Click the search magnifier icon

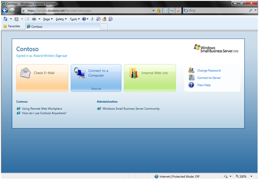point(250,10)
